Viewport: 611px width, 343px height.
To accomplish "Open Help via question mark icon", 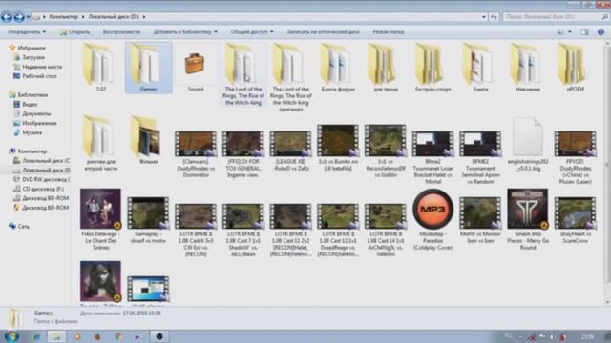I will coord(600,31).
